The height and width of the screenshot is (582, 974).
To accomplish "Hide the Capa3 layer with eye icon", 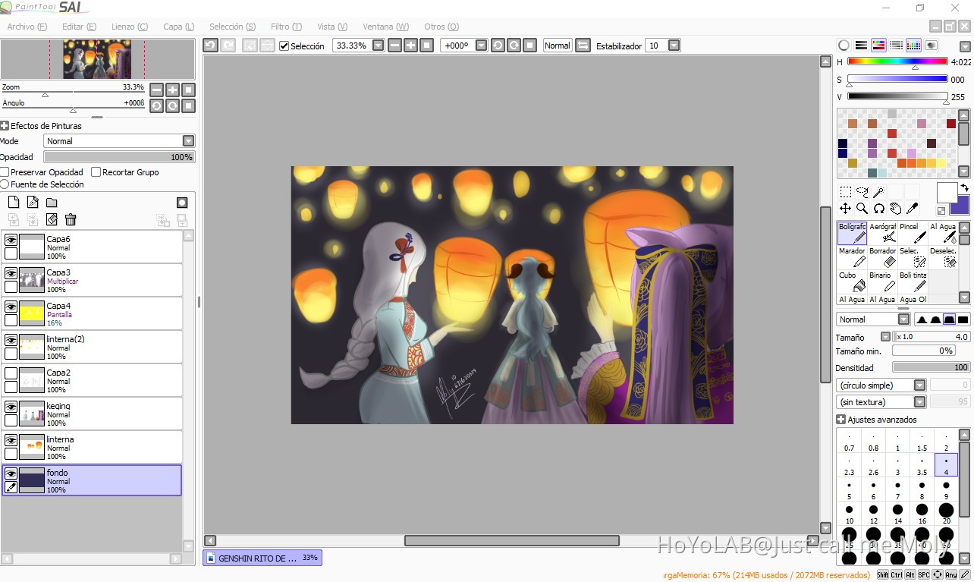I will click(11, 273).
